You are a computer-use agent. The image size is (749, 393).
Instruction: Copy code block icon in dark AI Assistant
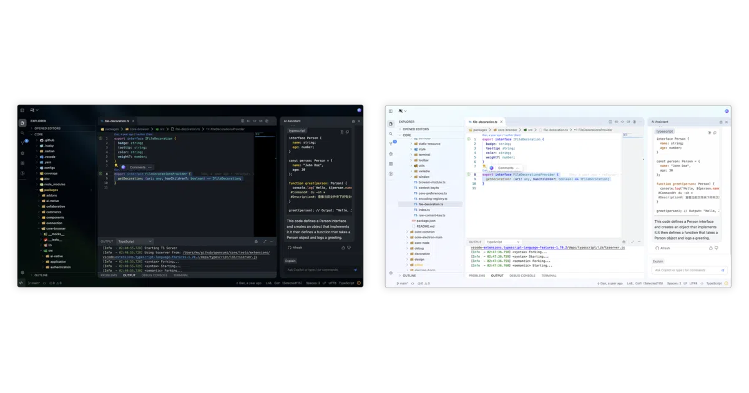[348, 132]
